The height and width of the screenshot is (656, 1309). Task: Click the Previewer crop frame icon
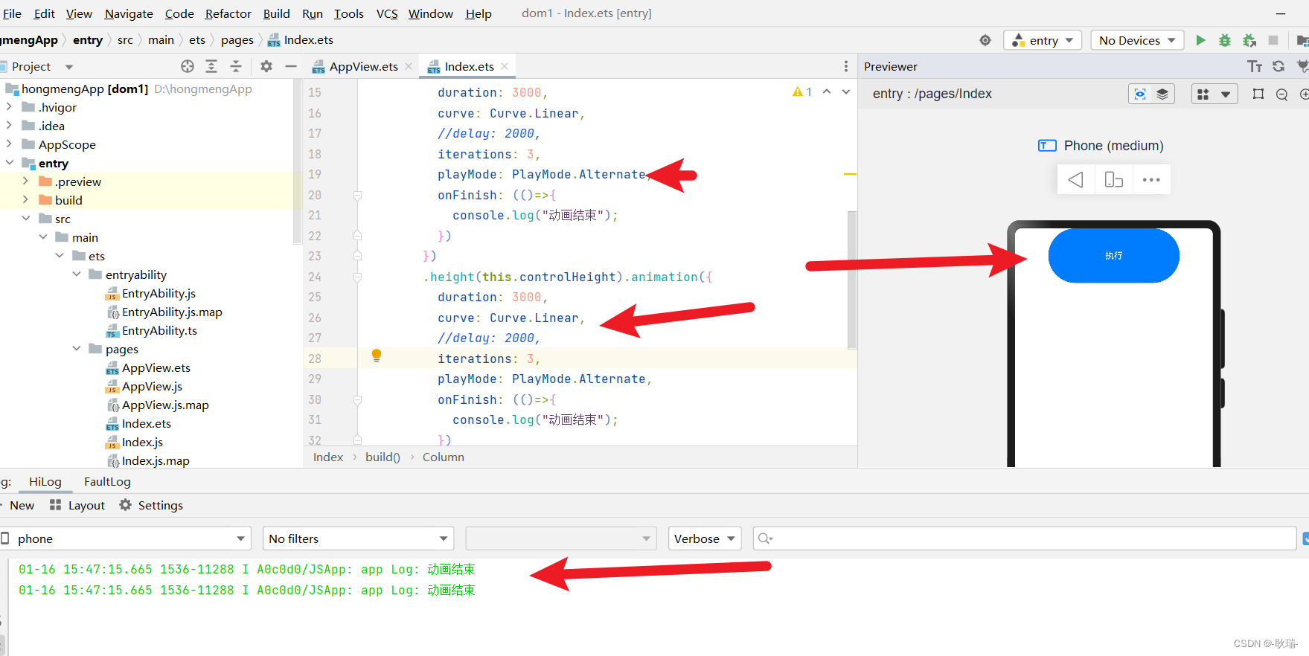1258,94
